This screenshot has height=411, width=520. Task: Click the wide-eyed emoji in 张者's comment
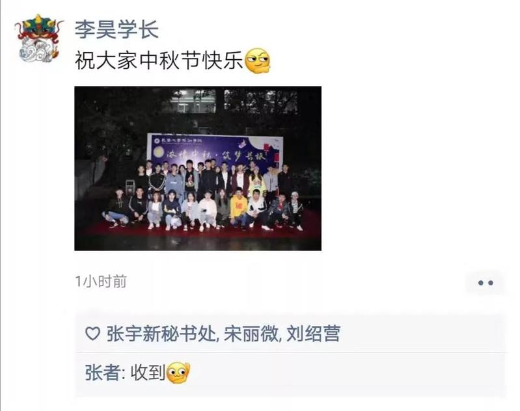tap(178, 373)
